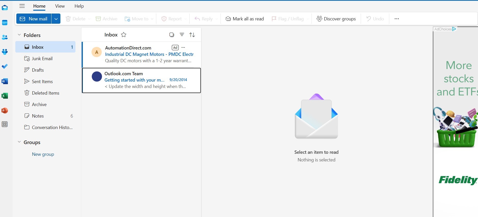Image resolution: width=478 pixels, height=217 pixels.
Task: Click the Archive toolbar button
Action: point(106,19)
